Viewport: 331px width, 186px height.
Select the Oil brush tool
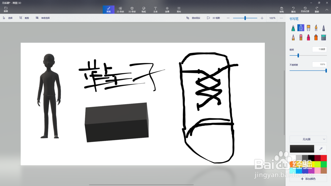pyautogui.click(x=308, y=28)
